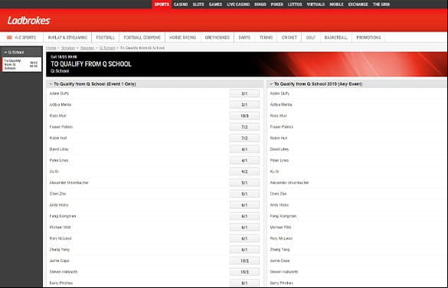
Task: Open the Mobile top tab
Action: point(336,5)
